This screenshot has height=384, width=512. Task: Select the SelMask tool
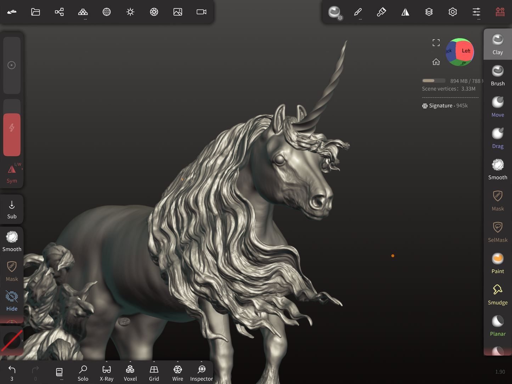[x=497, y=232]
